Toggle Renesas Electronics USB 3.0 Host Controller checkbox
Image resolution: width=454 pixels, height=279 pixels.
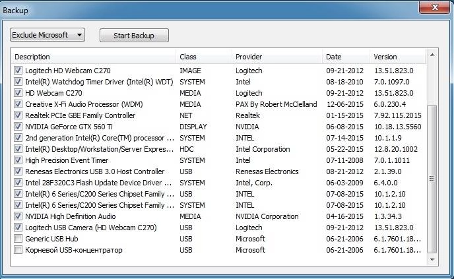[18, 171]
